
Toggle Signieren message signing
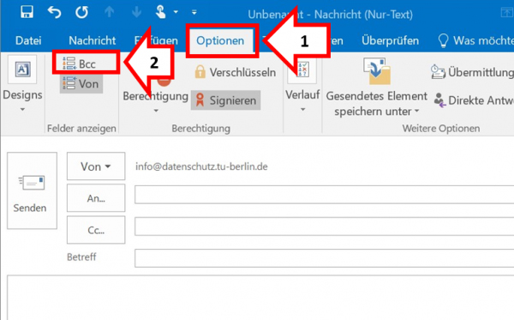click(226, 100)
